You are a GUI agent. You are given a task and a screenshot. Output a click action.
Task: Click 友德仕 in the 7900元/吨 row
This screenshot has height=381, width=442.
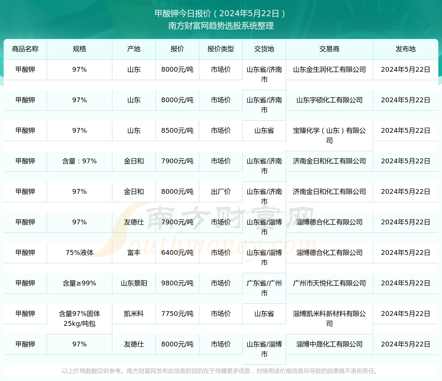pos(134,222)
